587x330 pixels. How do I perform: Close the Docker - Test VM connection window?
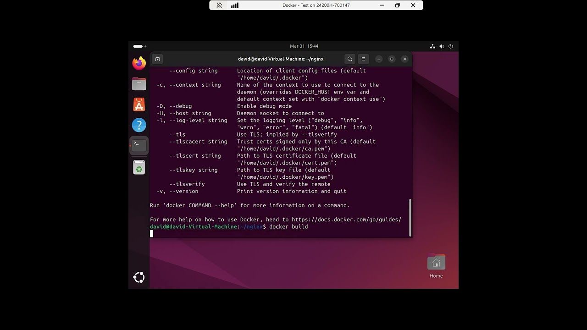point(413,5)
